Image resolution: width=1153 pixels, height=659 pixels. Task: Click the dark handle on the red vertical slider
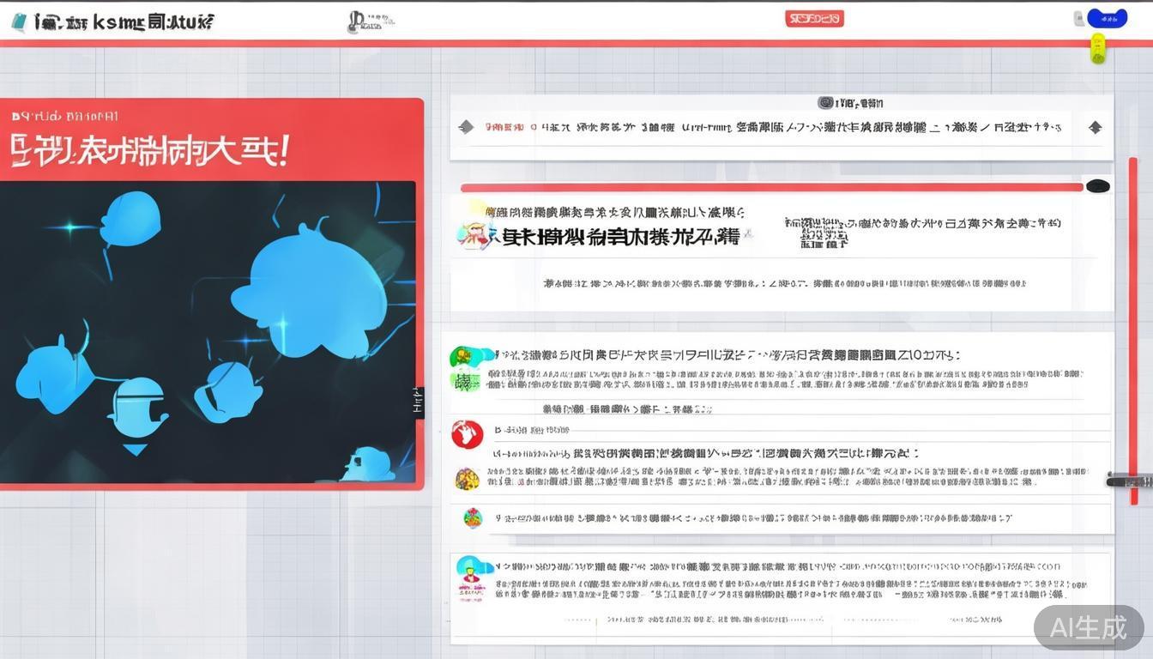point(1128,481)
